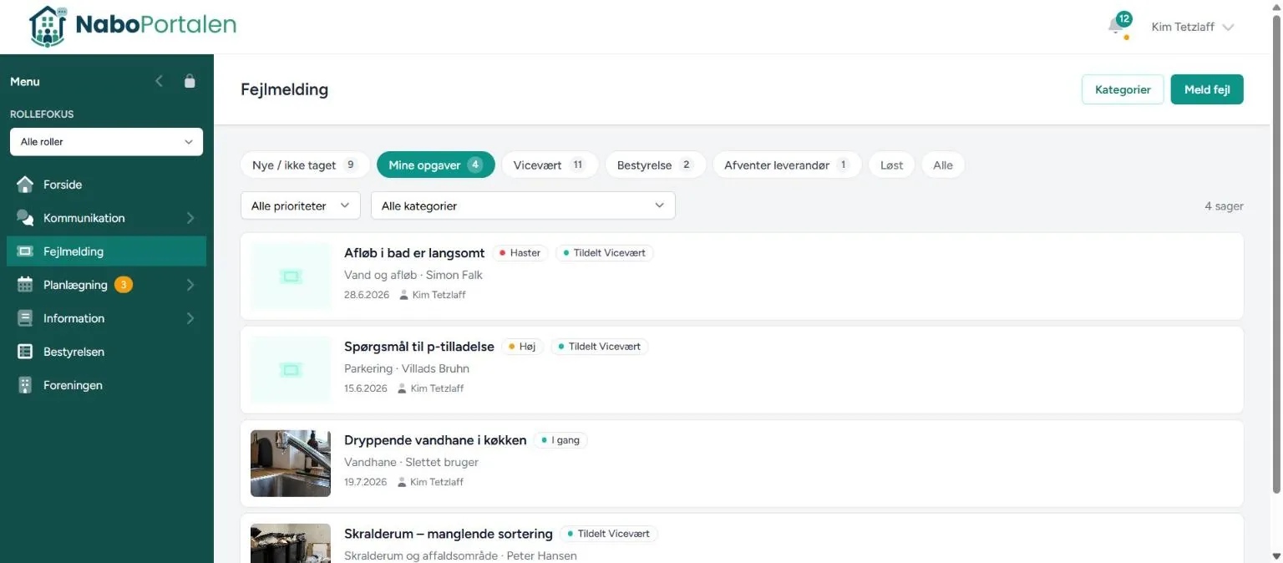Click the Forside house icon
This screenshot has width=1283, height=563.
click(x=25, y=185)
